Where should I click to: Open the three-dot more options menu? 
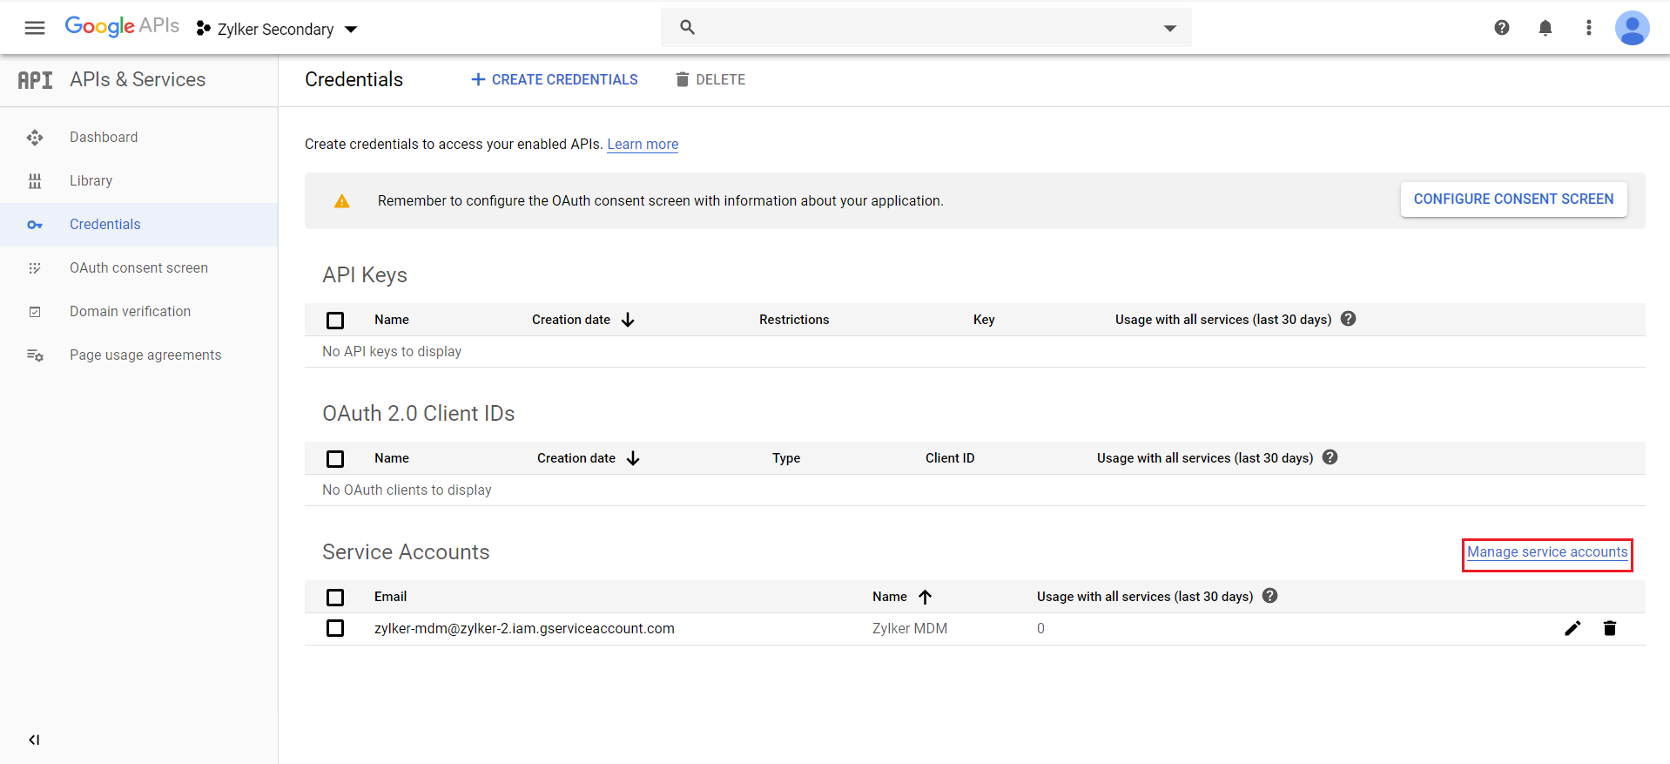click(1589, 28)
